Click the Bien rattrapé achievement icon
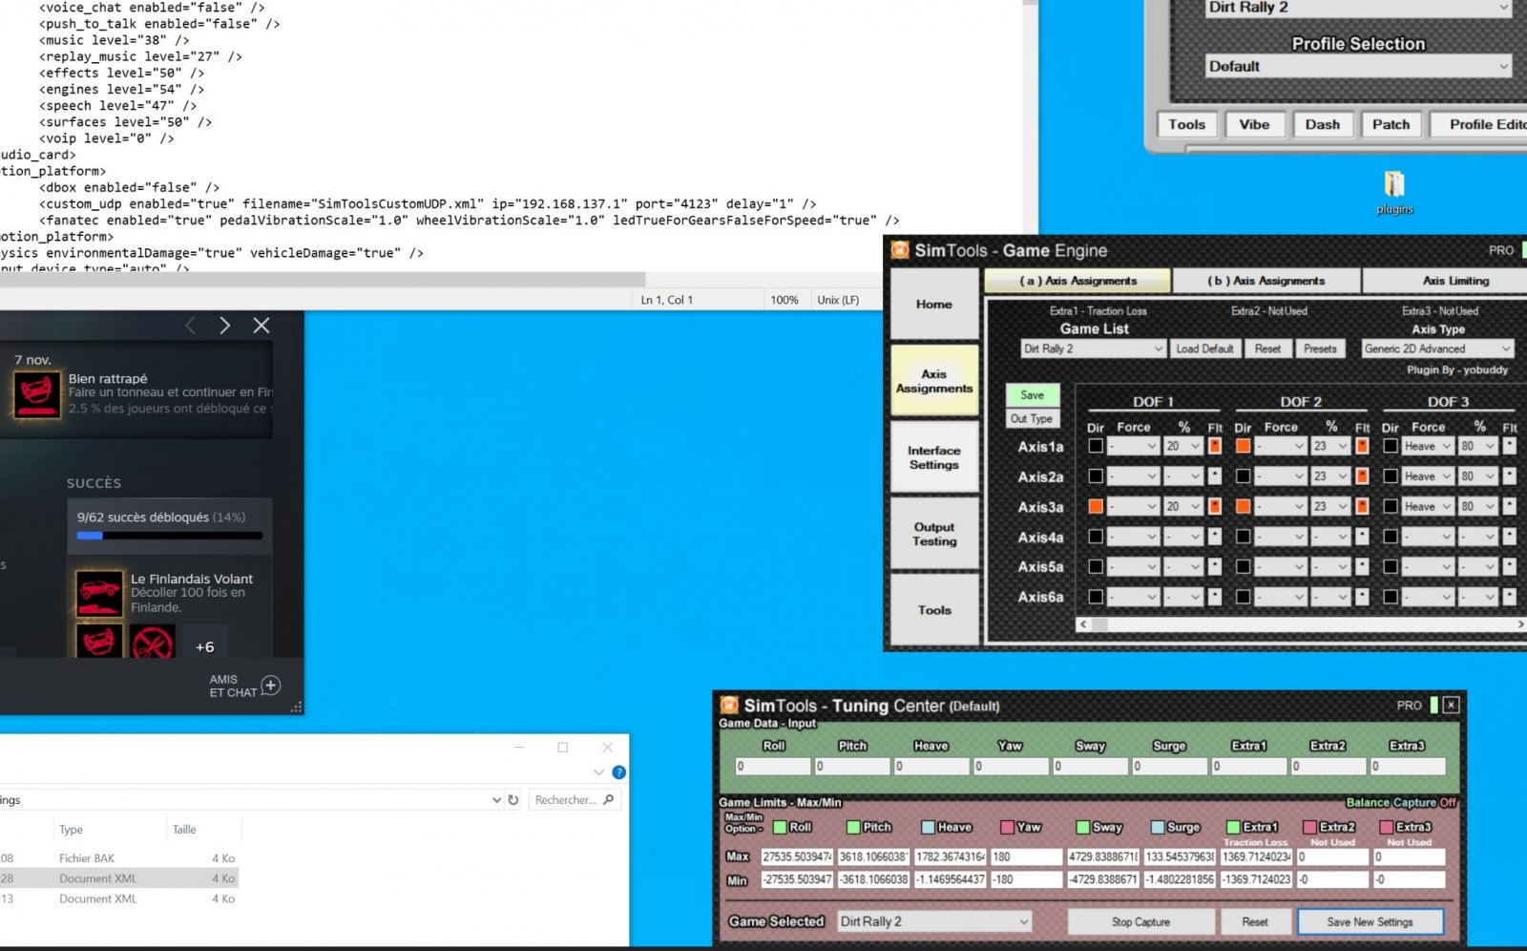Viewport: 1527px width, 951px height. [x=37, y=394]
